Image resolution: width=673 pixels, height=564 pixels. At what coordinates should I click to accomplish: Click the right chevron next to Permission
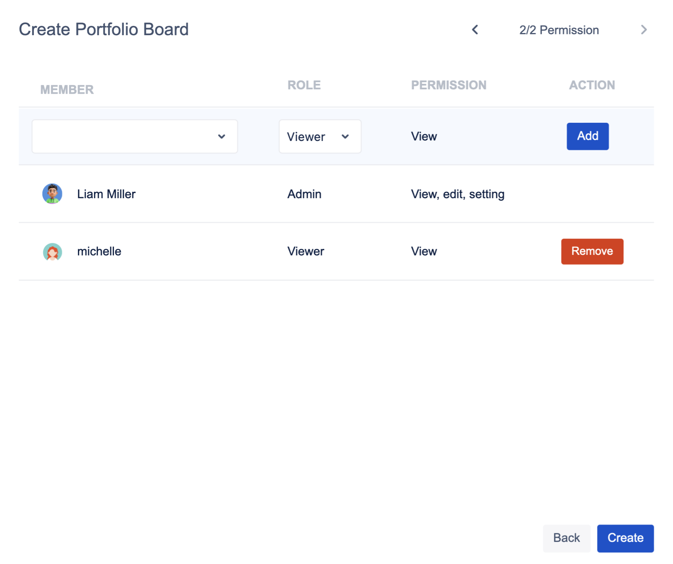(644, 30)
